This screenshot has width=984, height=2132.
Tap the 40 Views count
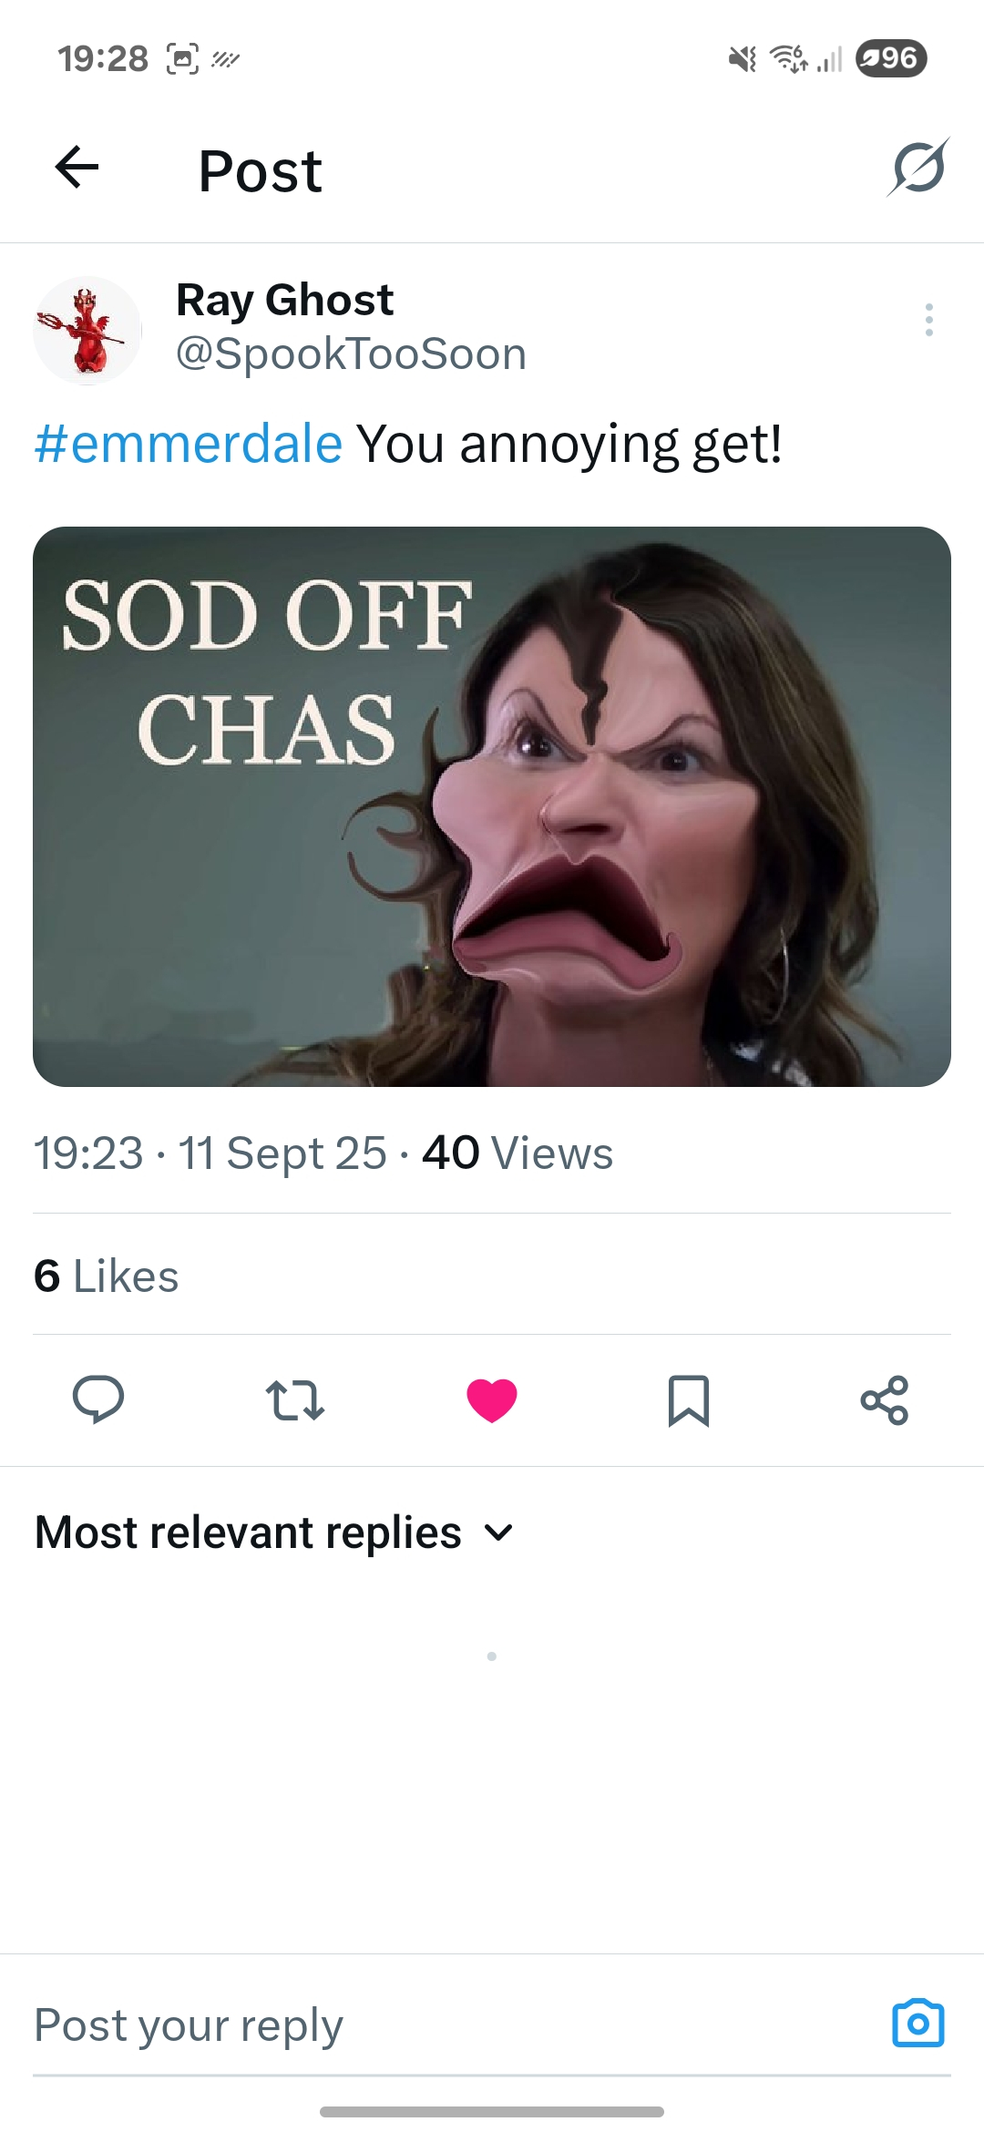pyautogui.click(x=518, y=1153)
